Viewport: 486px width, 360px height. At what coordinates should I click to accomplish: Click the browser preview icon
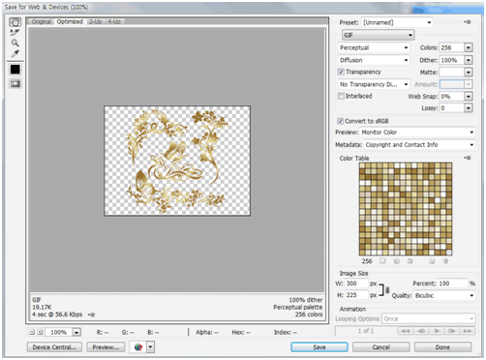[x=138, y=347]
